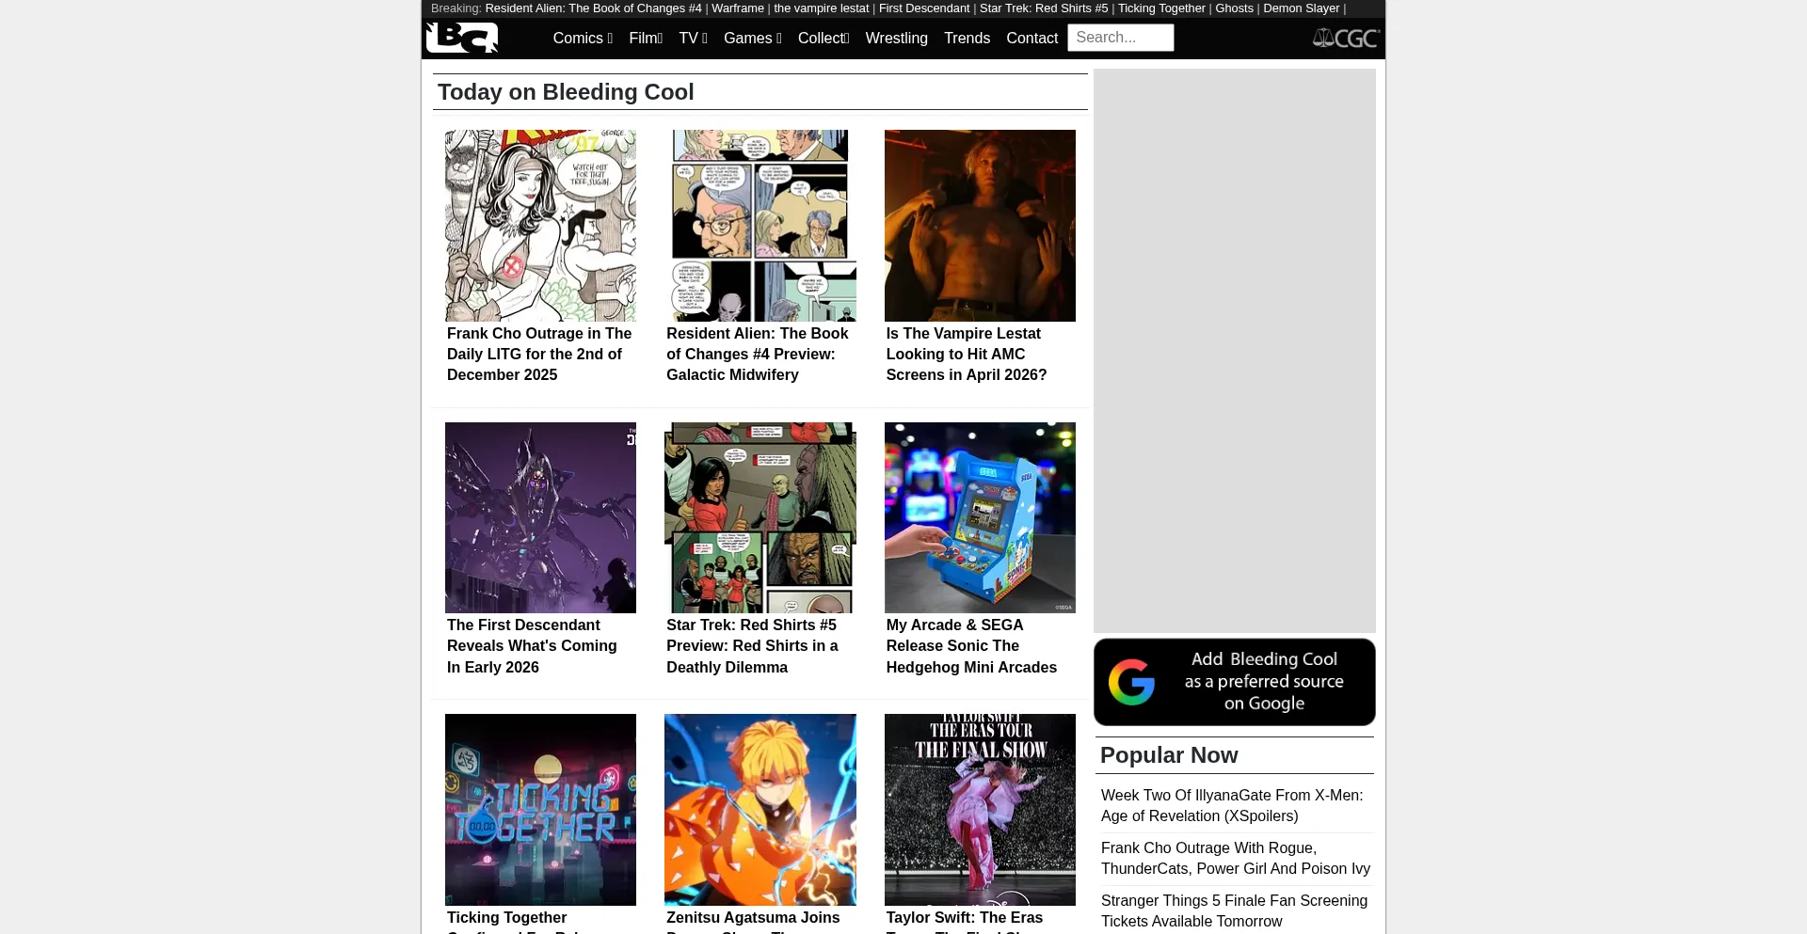Open the Contact page

1031,39
